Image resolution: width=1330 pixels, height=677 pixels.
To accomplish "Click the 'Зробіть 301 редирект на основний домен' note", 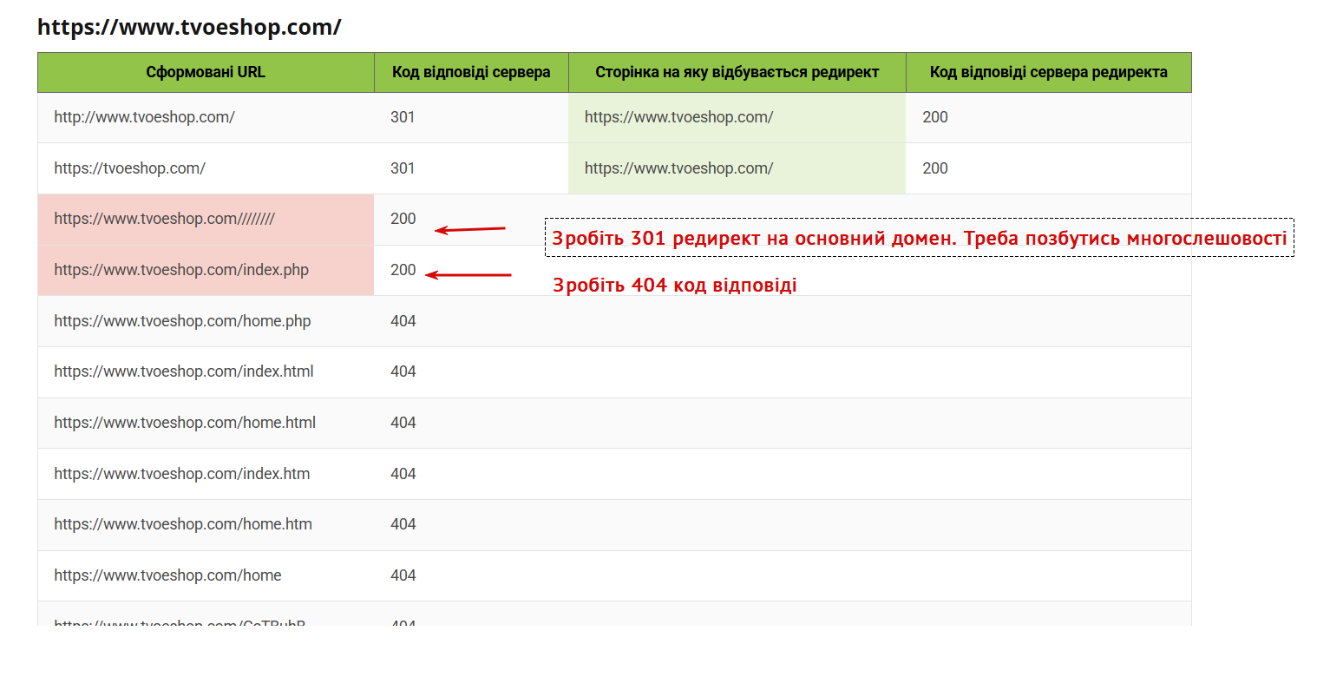I will pos(920,238).
